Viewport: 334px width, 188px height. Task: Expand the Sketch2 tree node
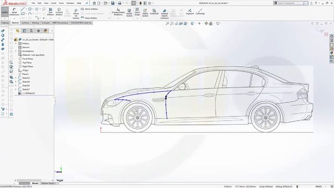[x=16, y=78]
